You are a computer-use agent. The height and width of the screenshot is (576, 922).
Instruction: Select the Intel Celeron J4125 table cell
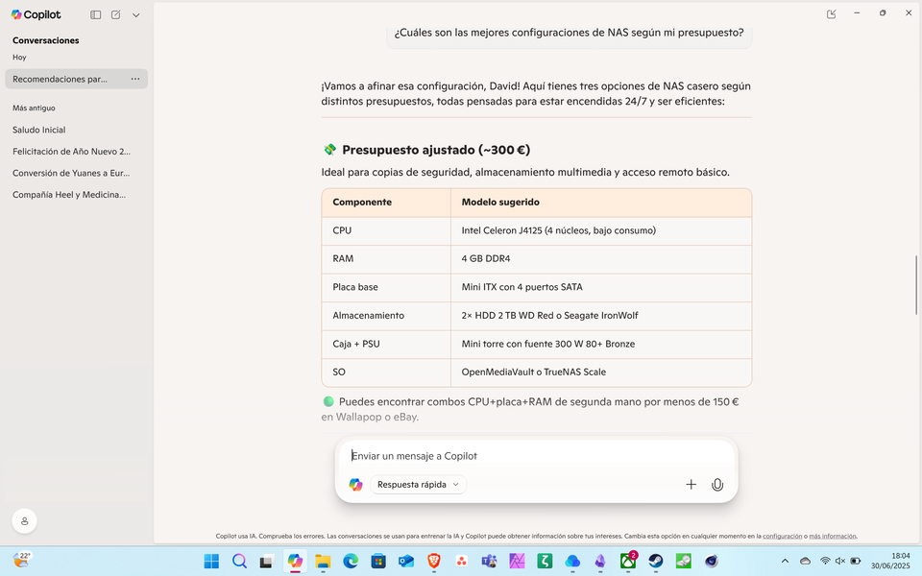(601, 230)
